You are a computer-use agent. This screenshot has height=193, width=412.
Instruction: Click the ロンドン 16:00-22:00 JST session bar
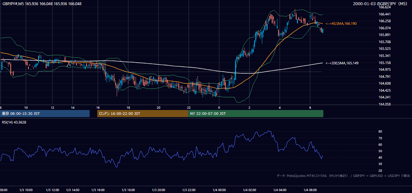click(142, 114)
